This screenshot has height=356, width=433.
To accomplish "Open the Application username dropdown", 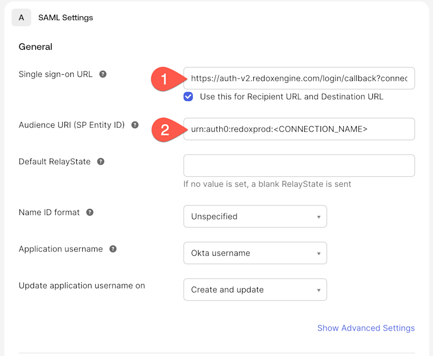I will point(255,253).
